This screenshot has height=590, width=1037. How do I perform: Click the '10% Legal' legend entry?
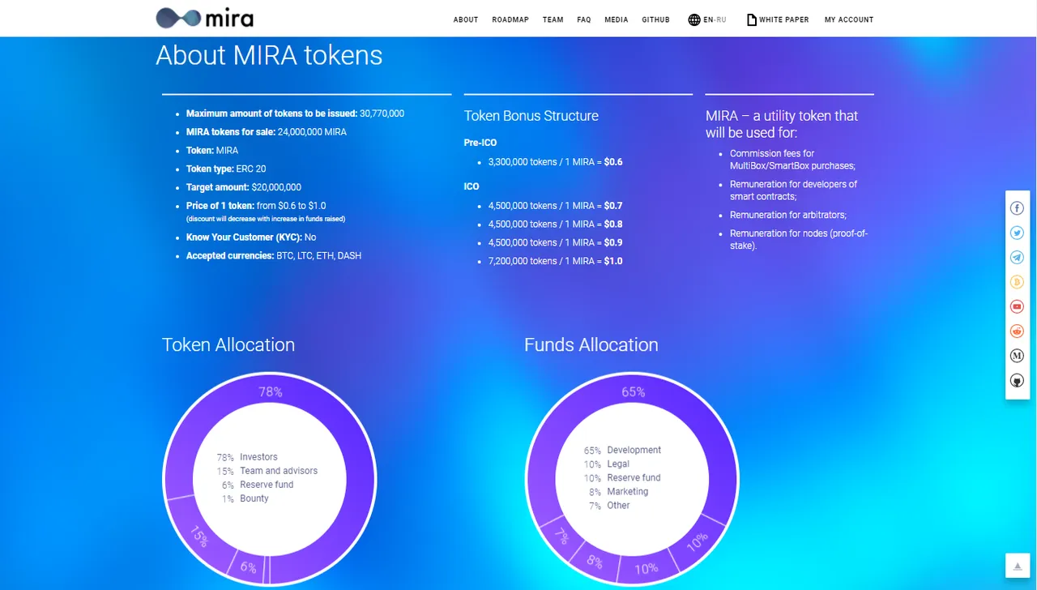pos(607,464)
